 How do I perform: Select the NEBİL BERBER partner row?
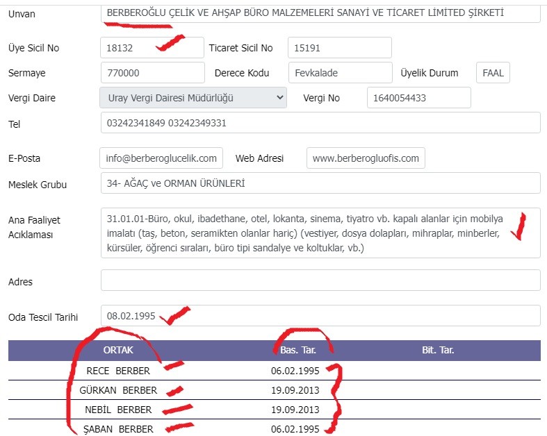(x=275, y=410)
